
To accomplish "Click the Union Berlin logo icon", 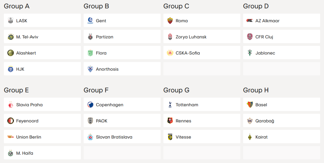I will pyautogui.click(x=11, y=137).
